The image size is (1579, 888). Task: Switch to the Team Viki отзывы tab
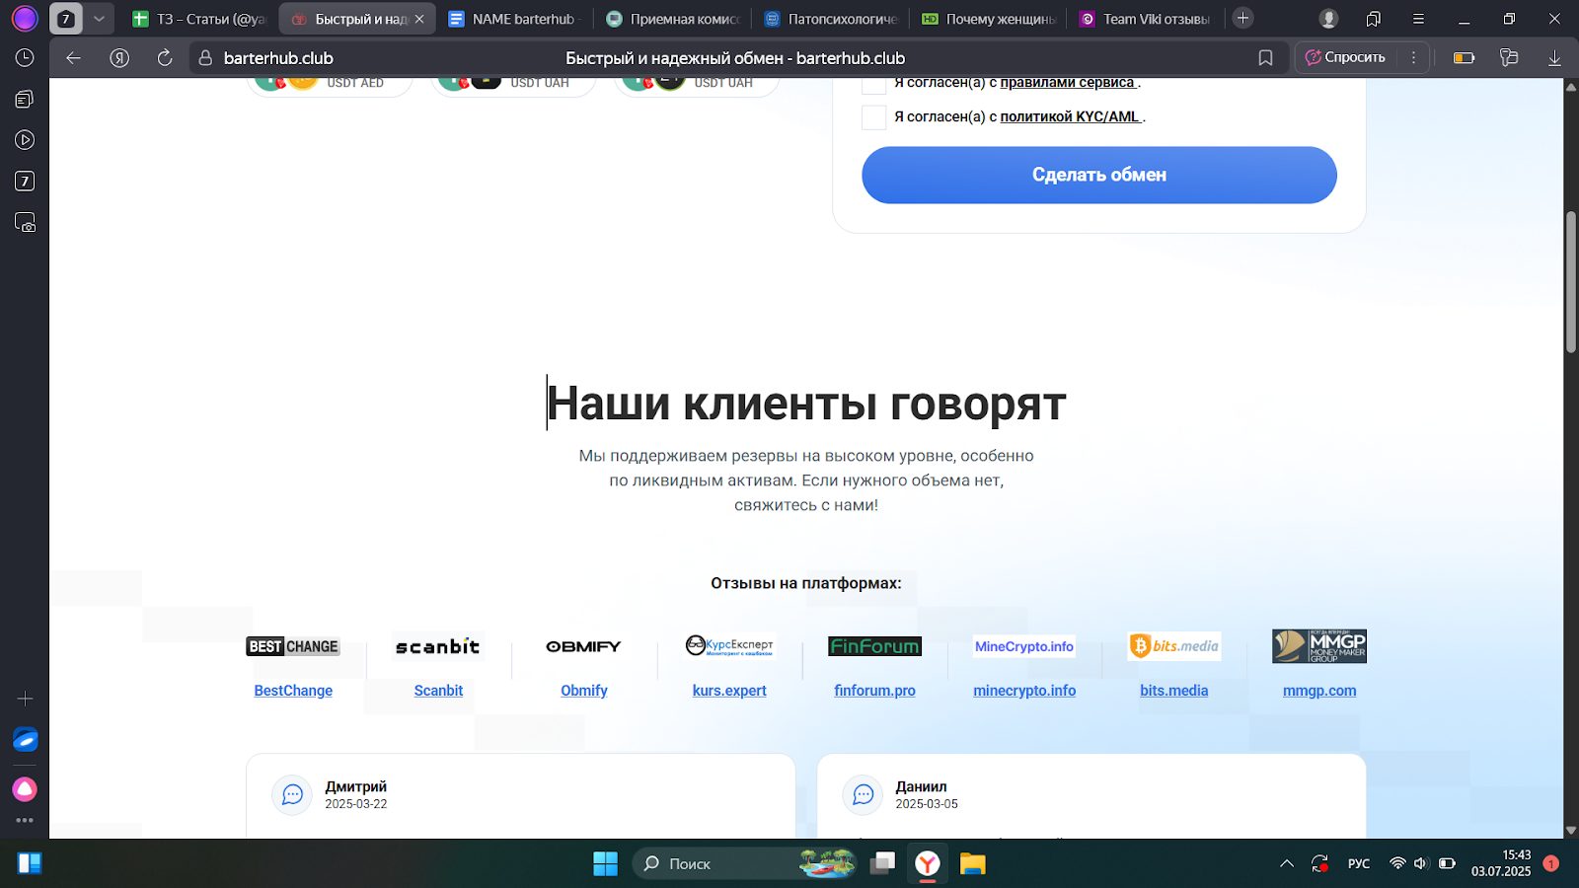1147,19
